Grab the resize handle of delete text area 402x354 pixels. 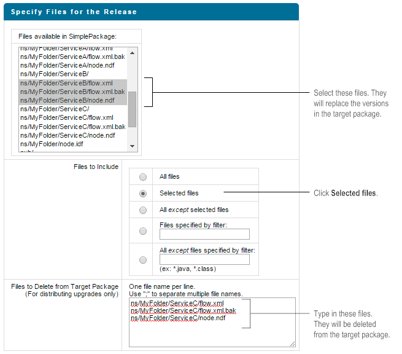(x=292, y=344)
